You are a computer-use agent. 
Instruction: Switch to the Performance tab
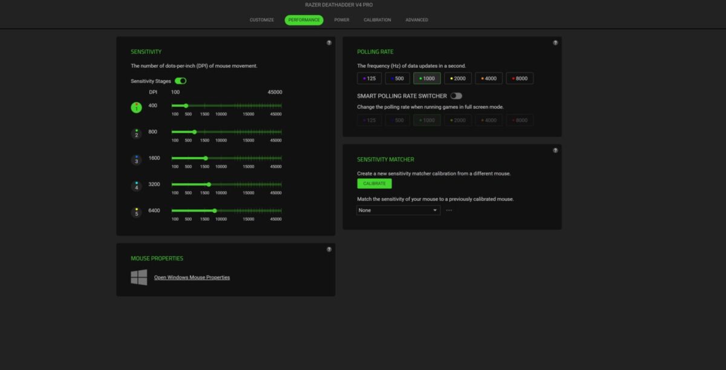(x=304, y=20)
